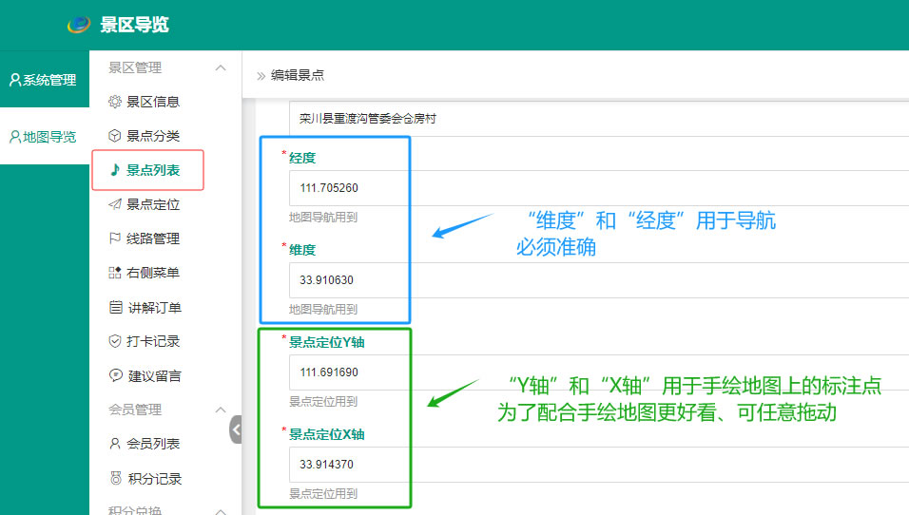Image resolution: width=909 pixels, height=515 pixels.
Task: Collapse the 景区管理 menu group
Action: click(221, 68)
